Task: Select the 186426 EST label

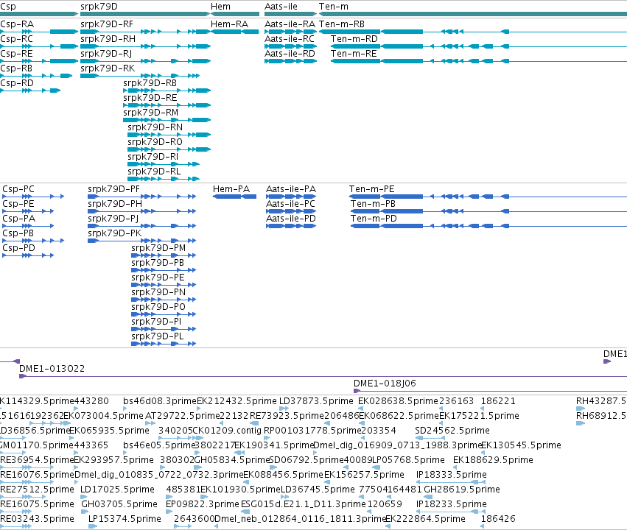Action: pos(498,519)
